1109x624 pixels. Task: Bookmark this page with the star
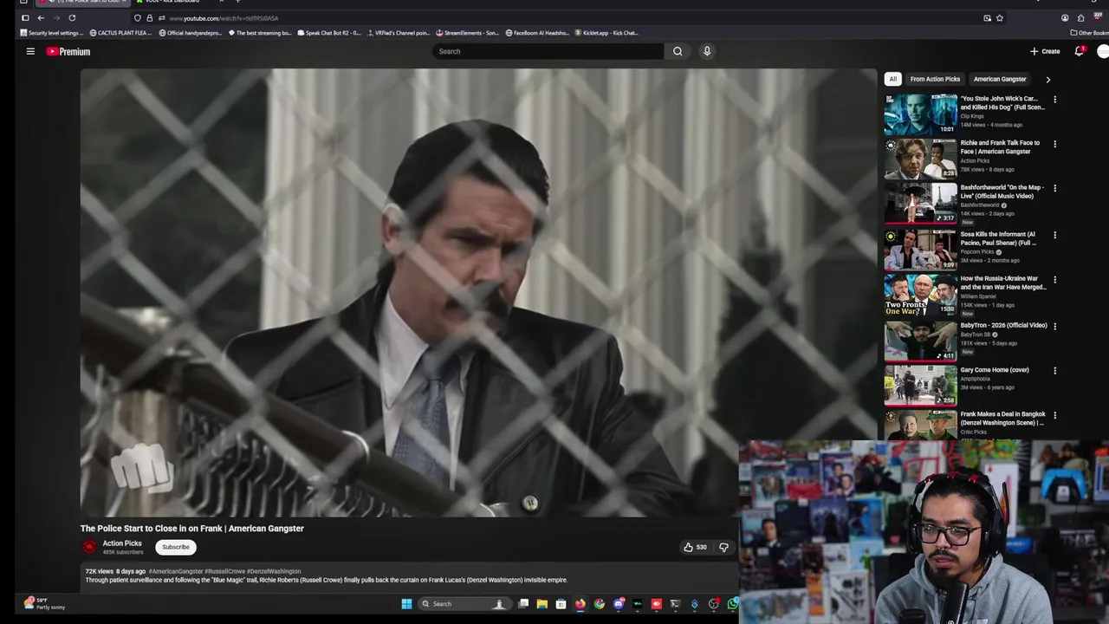1000,18
